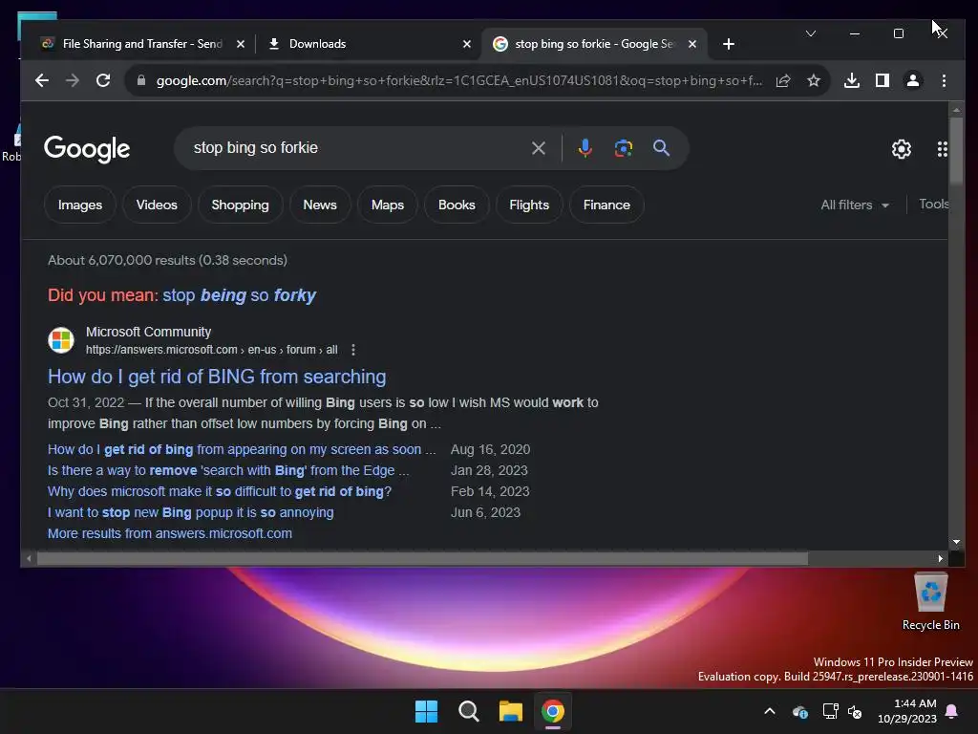This screenshot has width=978, height=734.
Task: Expand the All filters dropdown
Action: pyautogui.click(x=855, y=205)
